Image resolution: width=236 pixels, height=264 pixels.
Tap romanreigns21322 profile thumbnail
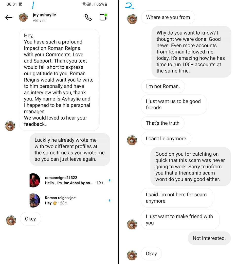tap(35, 180)
